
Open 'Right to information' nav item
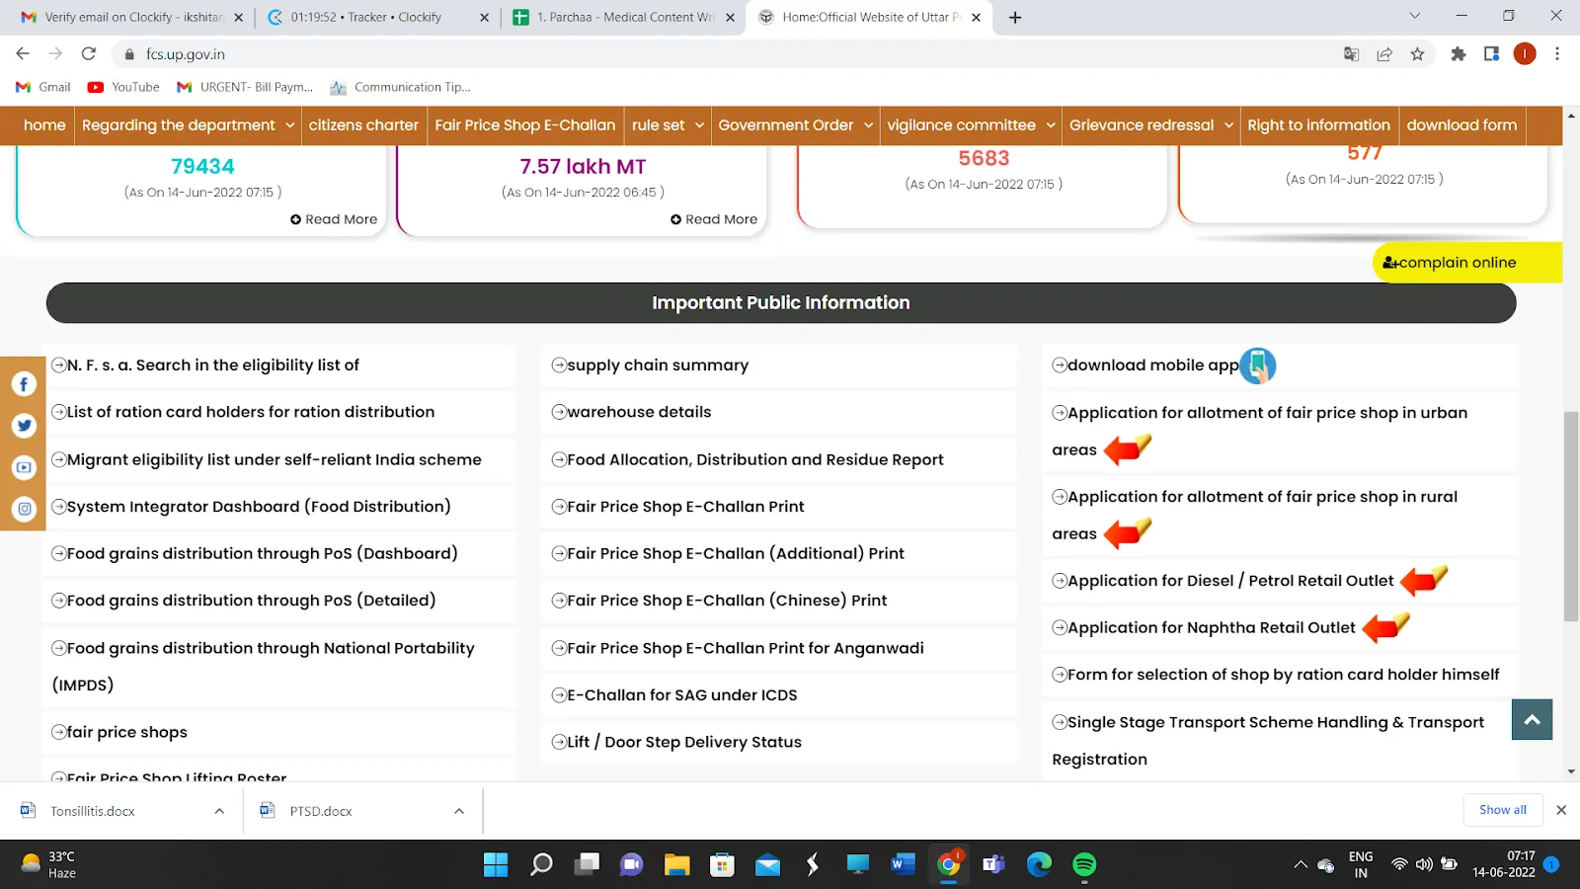coord(1318,125)
